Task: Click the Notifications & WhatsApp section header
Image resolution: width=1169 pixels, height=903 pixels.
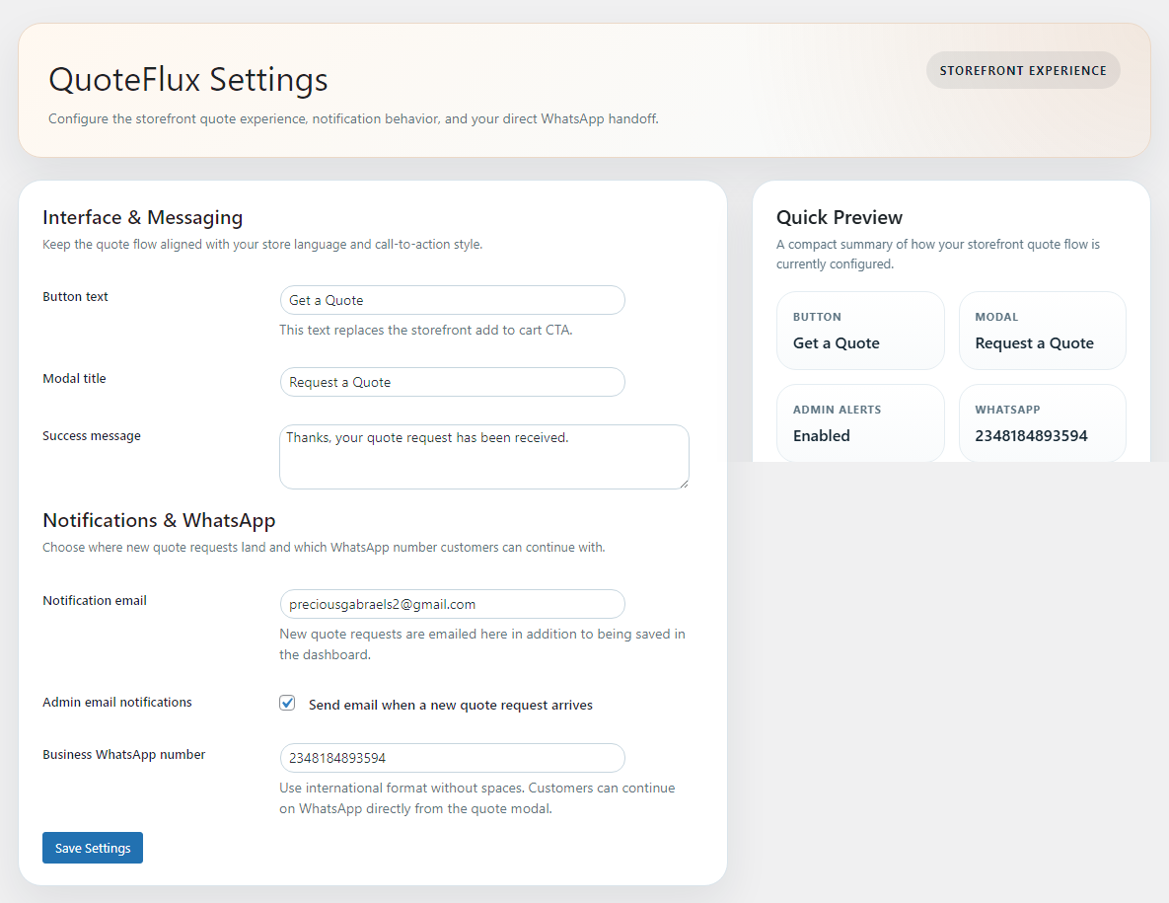Action: [159, 520]
